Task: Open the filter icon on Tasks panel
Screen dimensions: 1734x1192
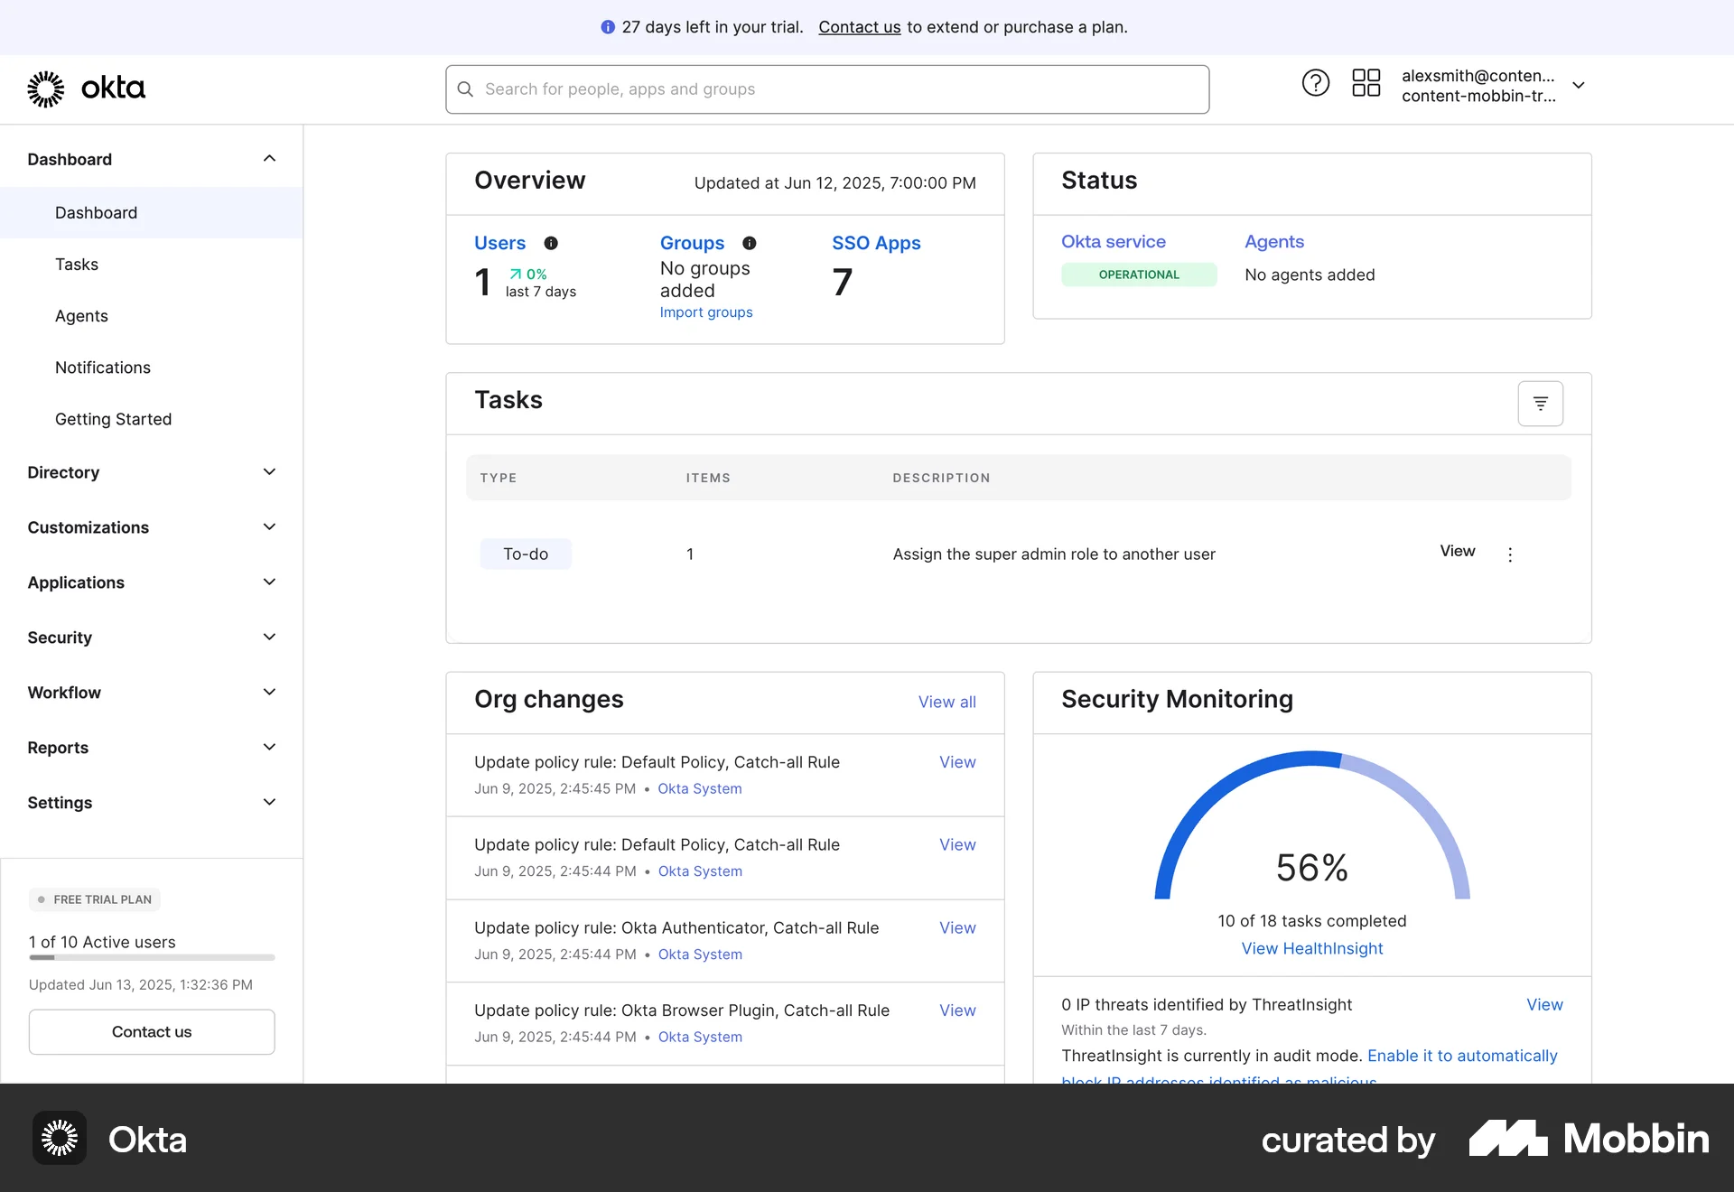Action: [1540, 403]
